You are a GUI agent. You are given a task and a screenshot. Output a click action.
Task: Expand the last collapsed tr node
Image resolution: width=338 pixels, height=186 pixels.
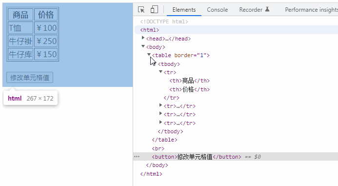coord(160,123)
